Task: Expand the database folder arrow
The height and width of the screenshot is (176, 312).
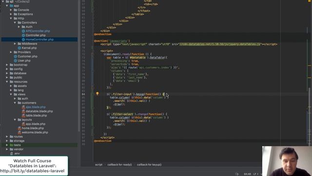Action: [x=7, y=73]
